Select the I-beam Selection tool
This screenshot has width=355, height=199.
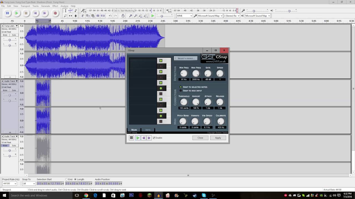click(65, 11)
